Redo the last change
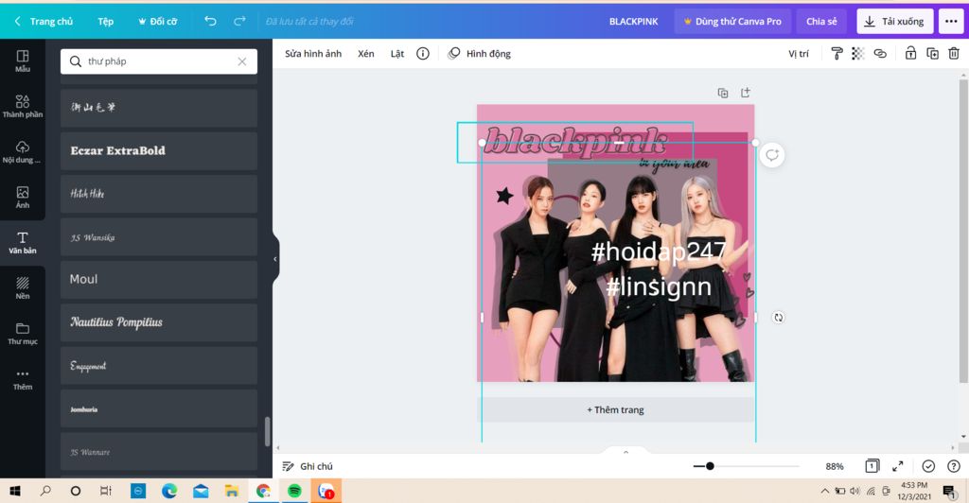 [x=239, y=21]
